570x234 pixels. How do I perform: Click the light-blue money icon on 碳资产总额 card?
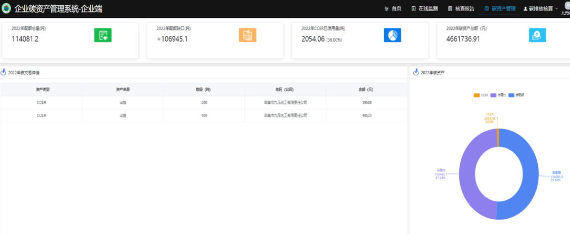click(x=537, y=35)
